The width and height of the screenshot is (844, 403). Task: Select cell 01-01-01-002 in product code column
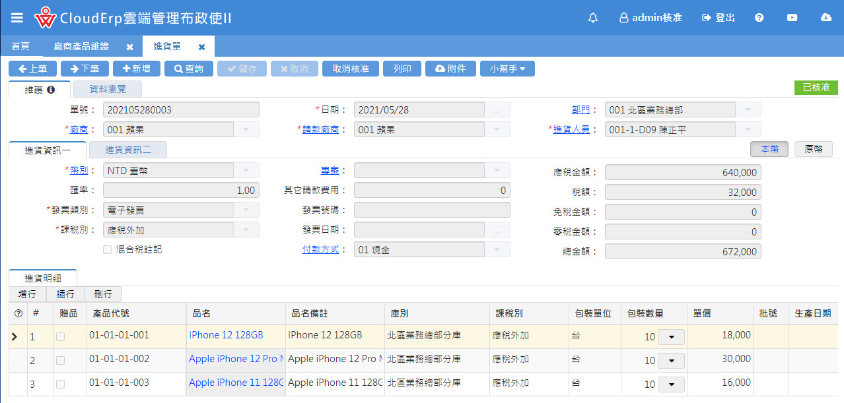pos(135,360)
